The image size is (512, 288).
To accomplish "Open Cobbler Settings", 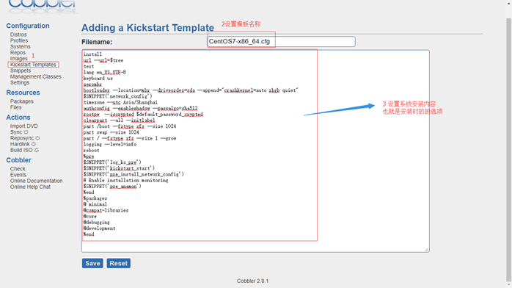I will [x=20, y=83].
